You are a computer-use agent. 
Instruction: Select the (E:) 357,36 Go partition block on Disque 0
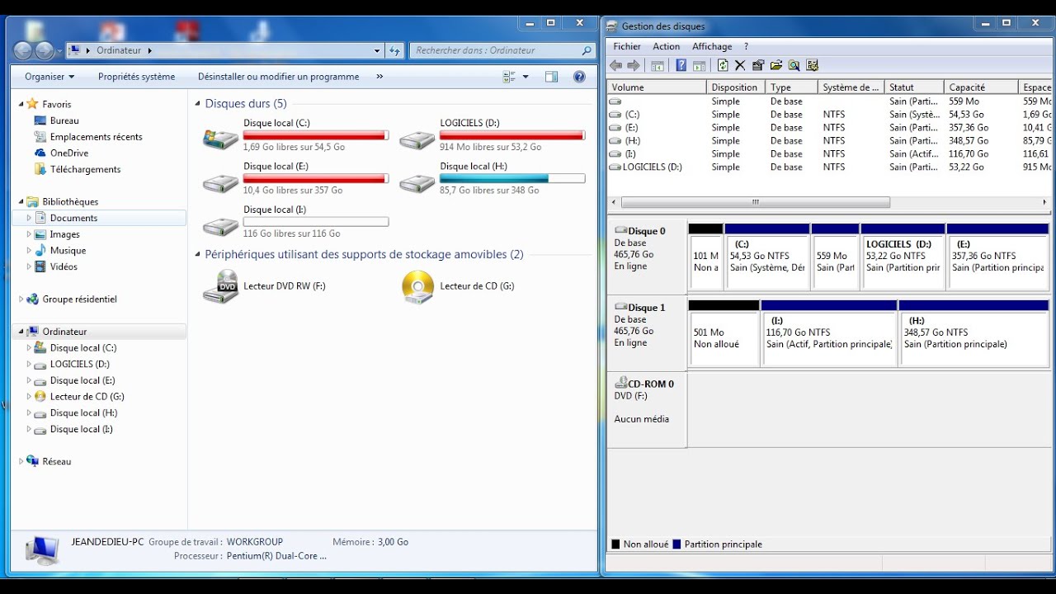[998, 256]
